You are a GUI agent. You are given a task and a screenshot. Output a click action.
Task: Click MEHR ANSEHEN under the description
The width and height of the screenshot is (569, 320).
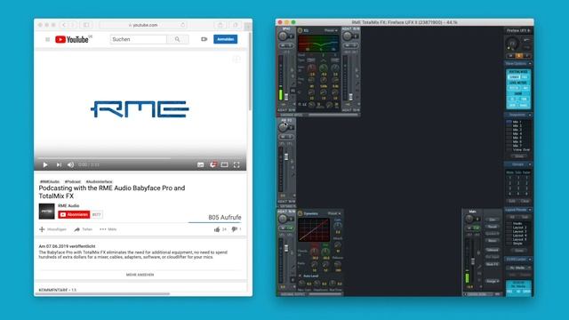pos(140,275)
